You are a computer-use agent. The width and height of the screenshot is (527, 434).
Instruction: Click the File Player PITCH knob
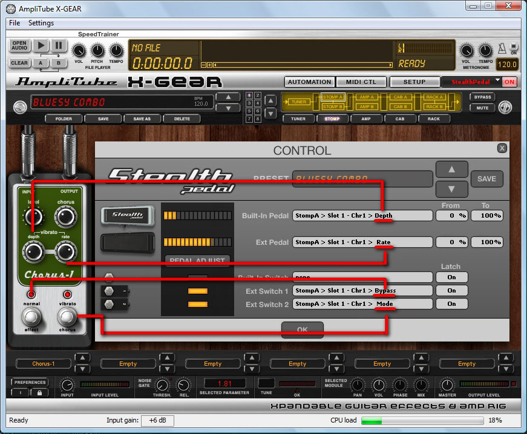pos(97,51)
